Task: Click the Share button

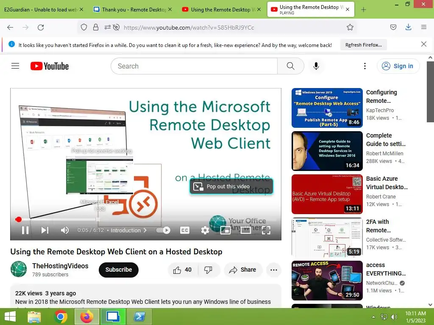Action: click(243, 270)
